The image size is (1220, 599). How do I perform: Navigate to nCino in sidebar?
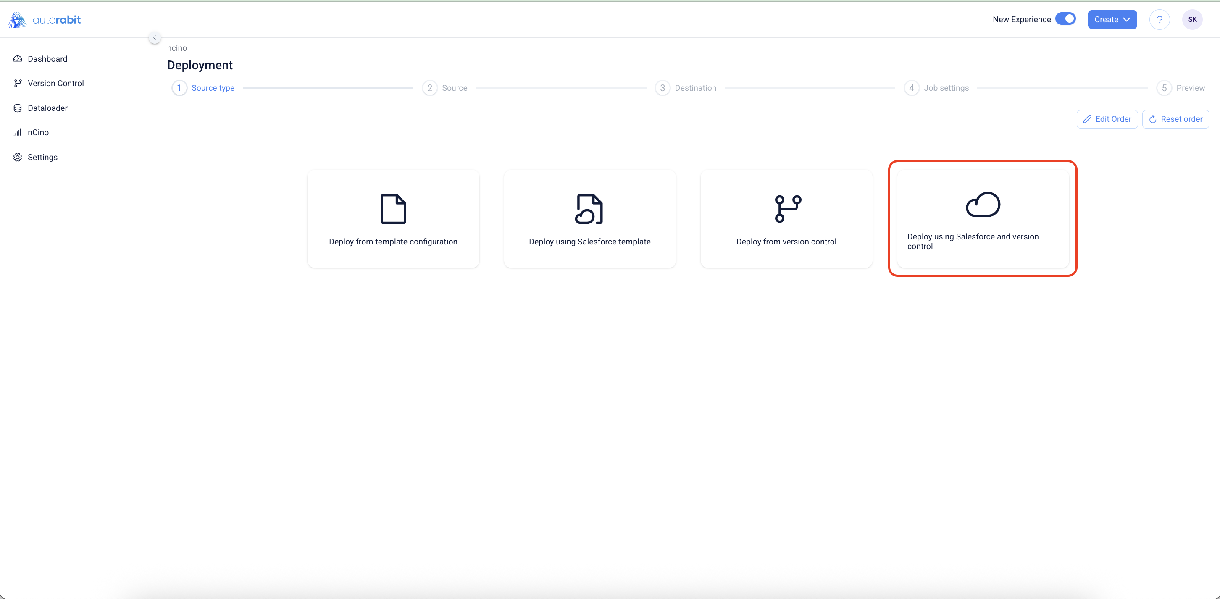pyautogui.click(x=38, y=133)
